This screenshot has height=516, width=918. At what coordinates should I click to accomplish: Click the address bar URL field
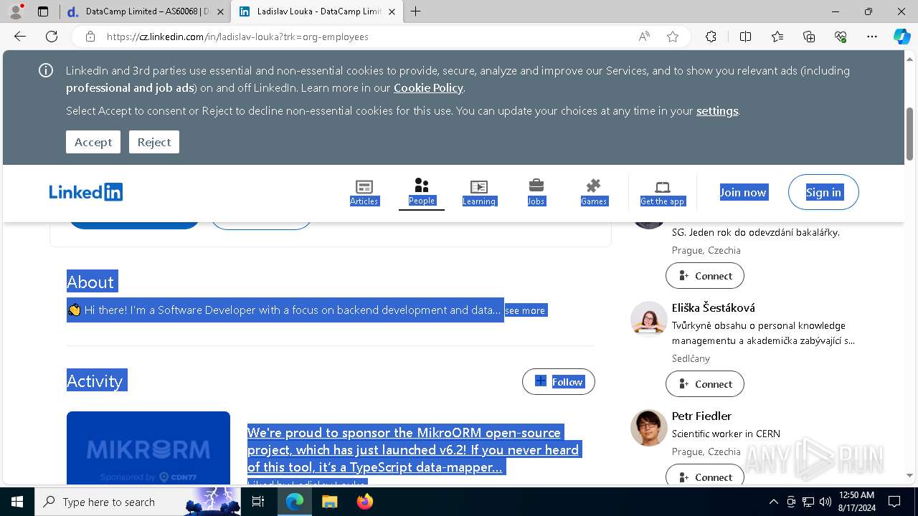tap(366, 37)
